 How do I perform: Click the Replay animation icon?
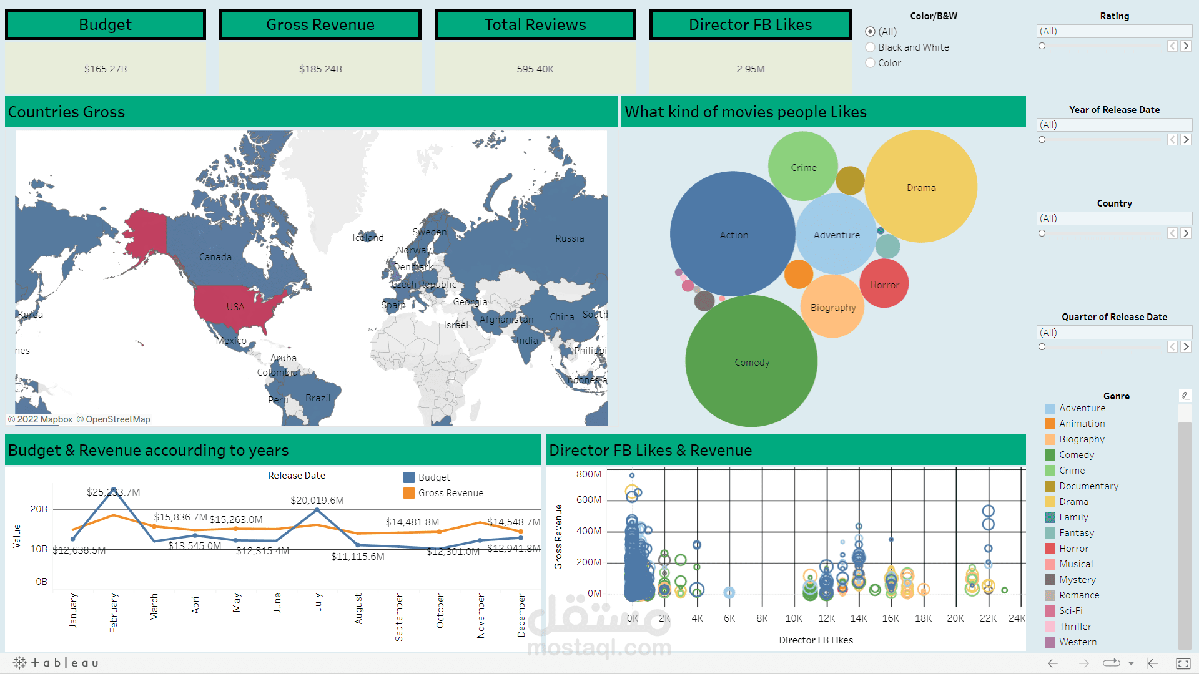point(1111,663)
